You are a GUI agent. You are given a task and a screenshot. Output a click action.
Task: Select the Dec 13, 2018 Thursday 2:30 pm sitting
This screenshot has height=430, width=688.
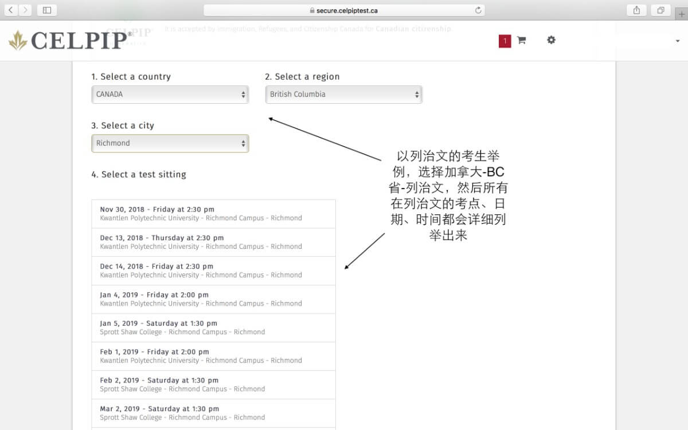pyautogui.click(x=213, y=243)
